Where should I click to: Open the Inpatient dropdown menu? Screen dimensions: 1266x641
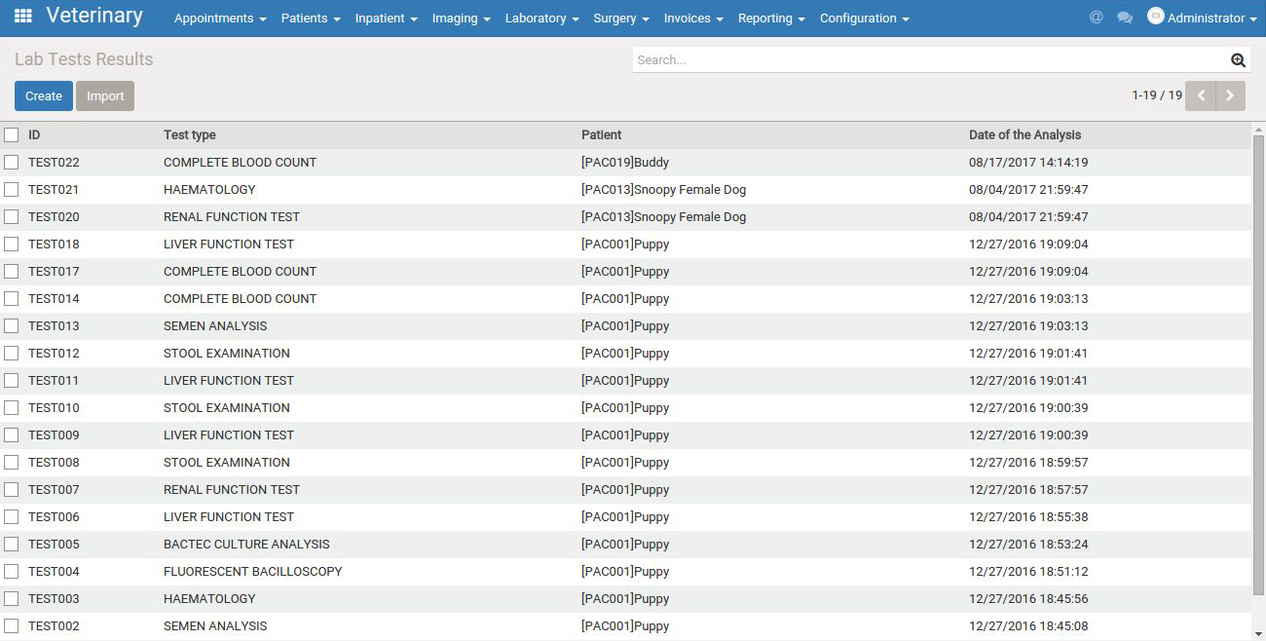386,19
